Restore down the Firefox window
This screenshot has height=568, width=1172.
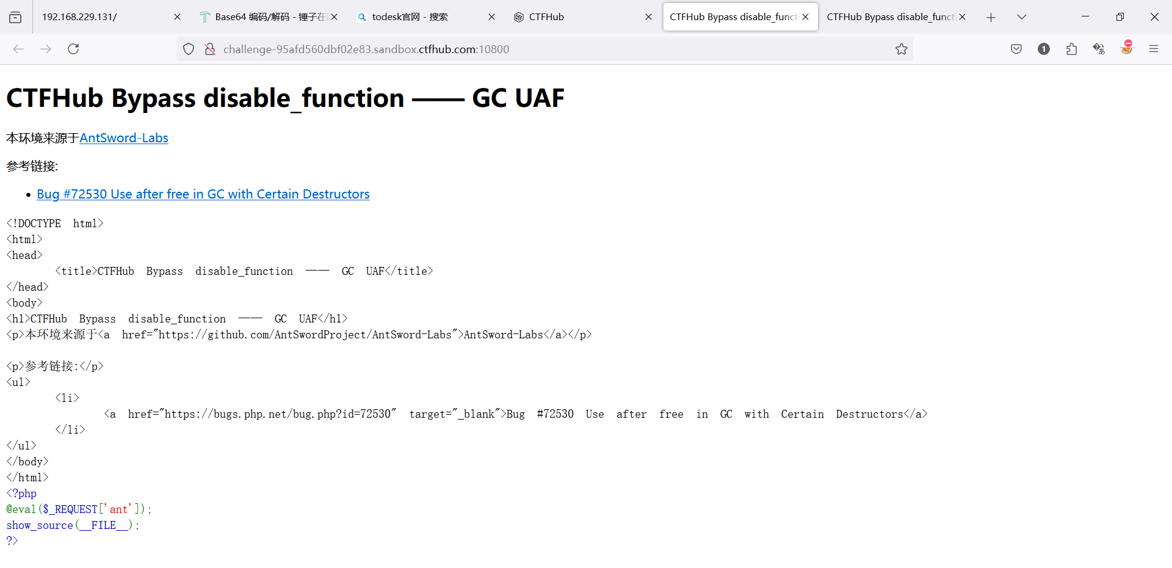[x=1120, y=17]
